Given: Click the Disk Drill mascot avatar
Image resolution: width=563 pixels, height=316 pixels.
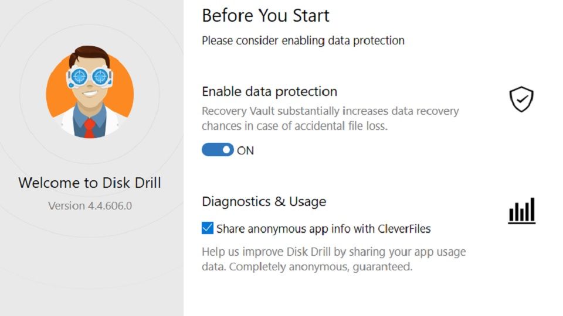Looking at the screenshot, I should pyautogui.click(x=90, y=92).
